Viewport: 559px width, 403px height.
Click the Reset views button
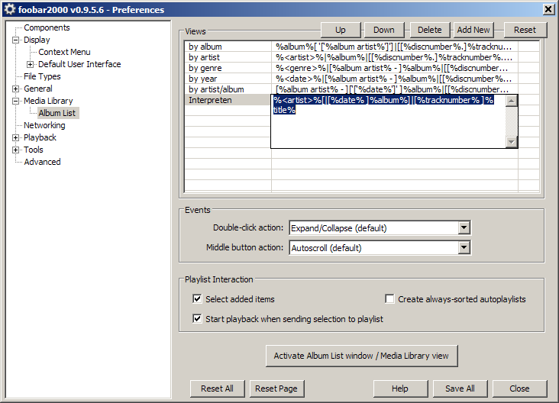coord(525,30)
